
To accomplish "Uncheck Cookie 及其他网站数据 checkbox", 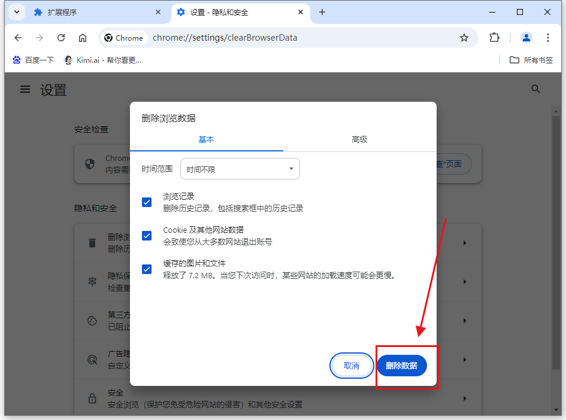I will (x=147, y=236).
